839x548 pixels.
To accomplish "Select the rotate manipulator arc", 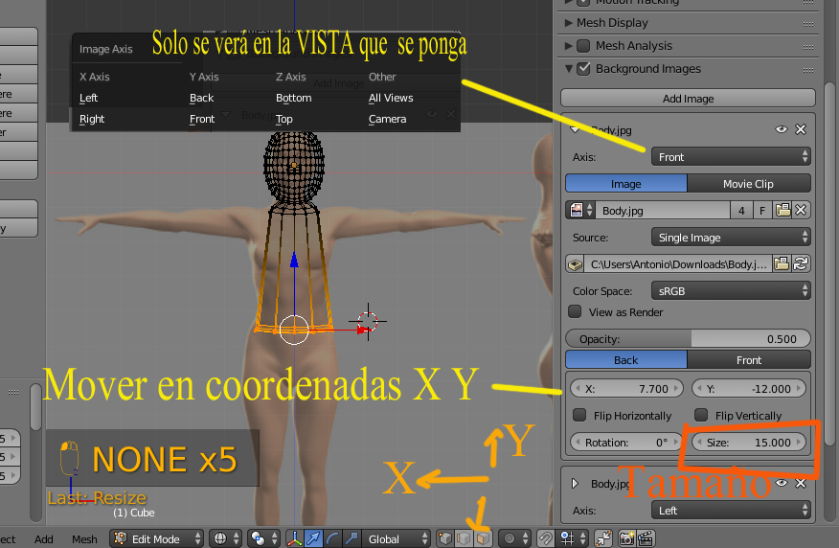I will (332, 538).
